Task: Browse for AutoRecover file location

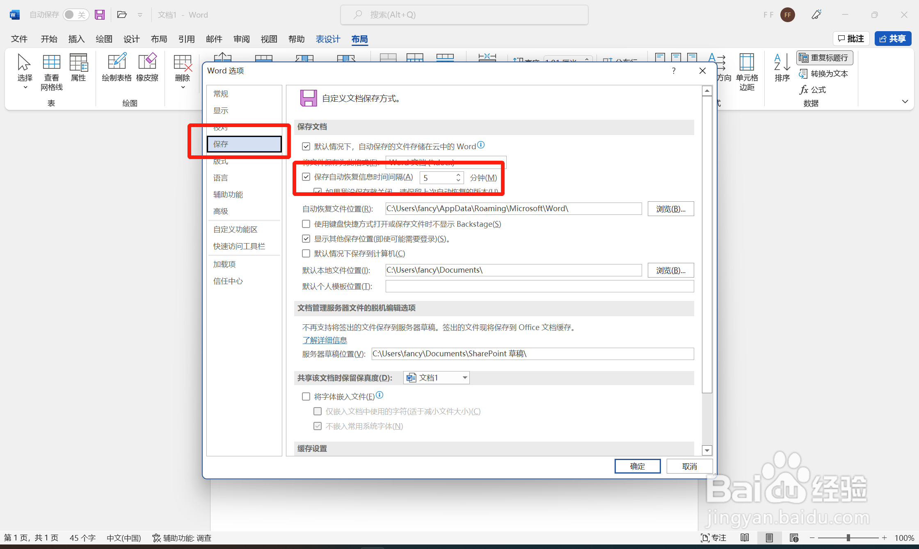Action: point(671,209)
